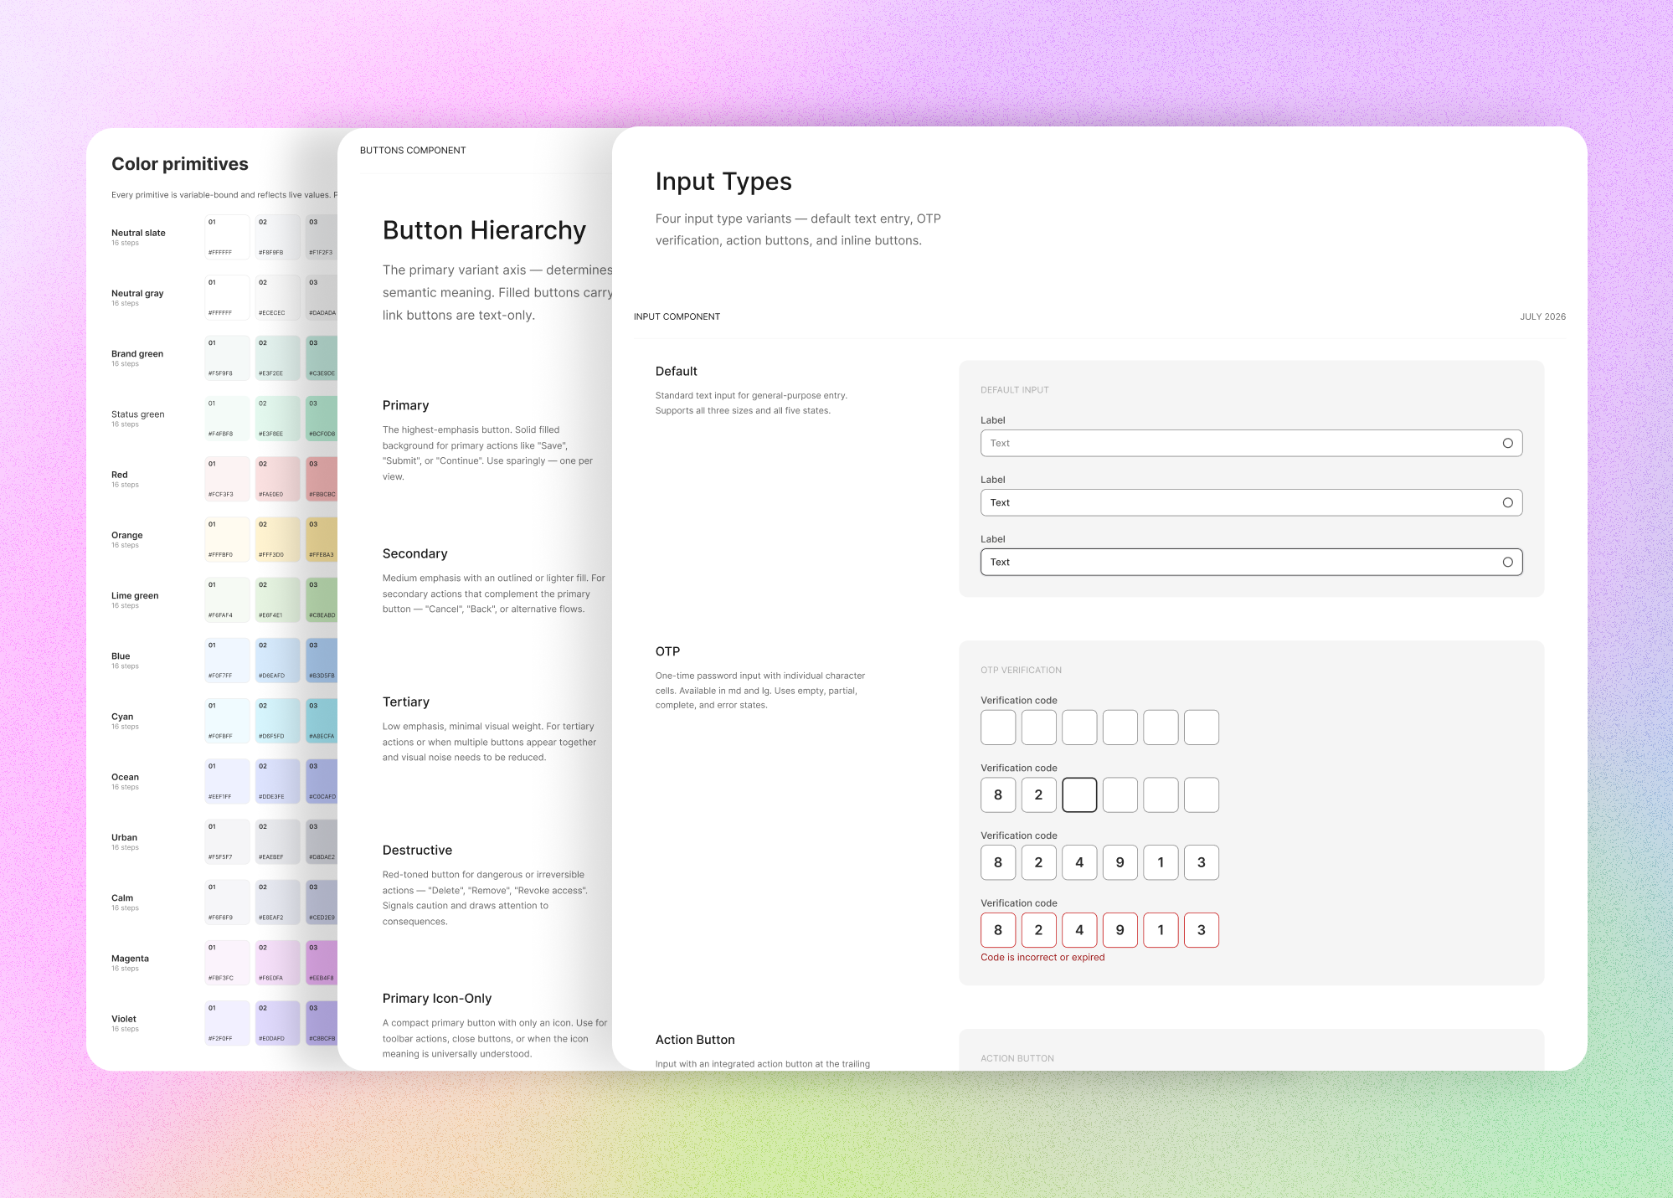
Task: Click the circle icon in the placeholder-text default input
Action: (1507, 443)
